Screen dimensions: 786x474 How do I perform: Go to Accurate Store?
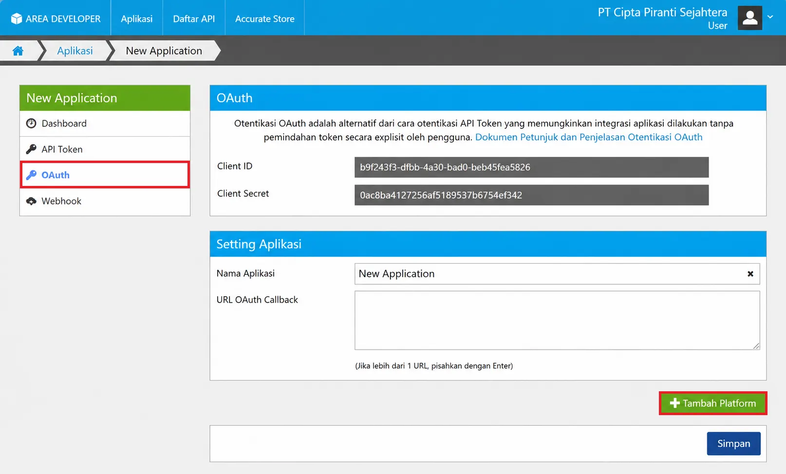click(x=265, y=18)
